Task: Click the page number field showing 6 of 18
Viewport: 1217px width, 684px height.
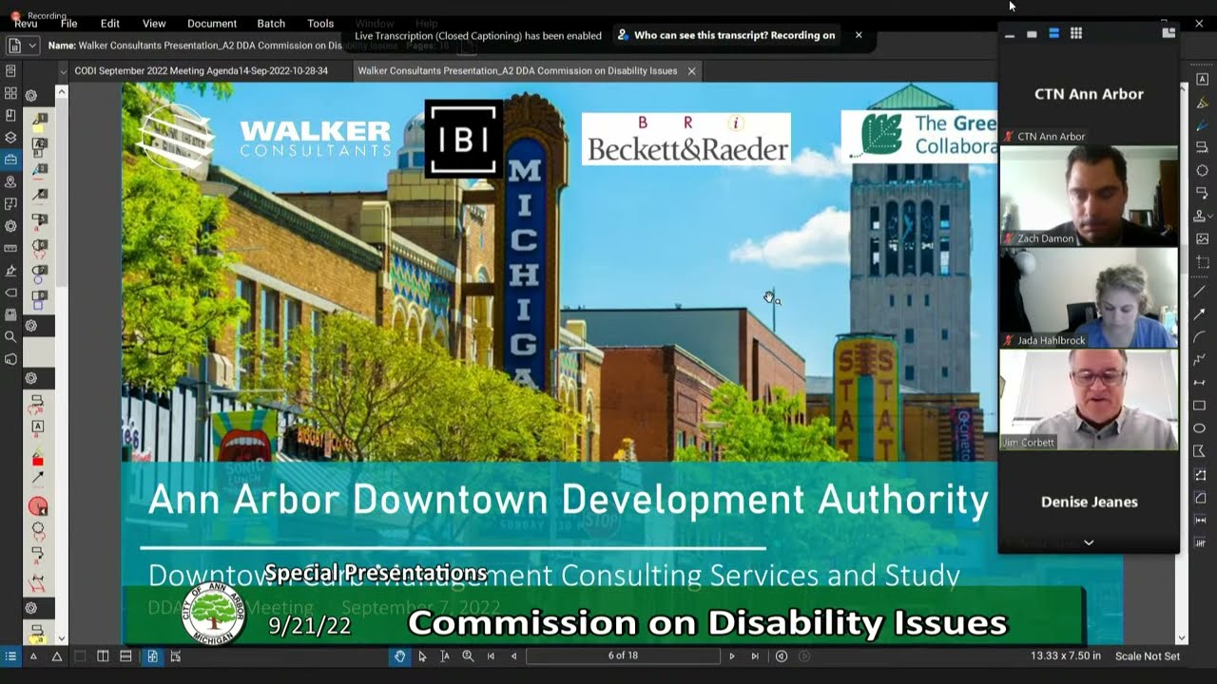Action: pyautogui.click(x=624, y=655)
